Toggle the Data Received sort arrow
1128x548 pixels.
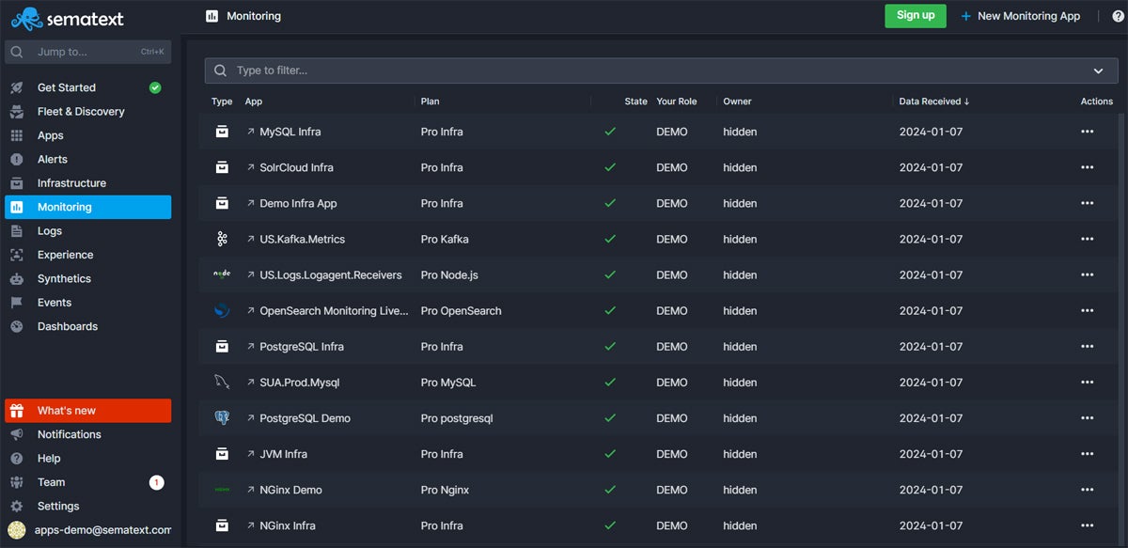[966, 101]
